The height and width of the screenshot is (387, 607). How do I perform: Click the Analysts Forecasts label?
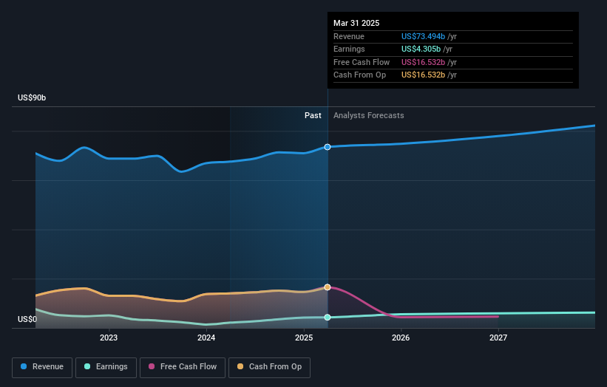tap(368, 116)
